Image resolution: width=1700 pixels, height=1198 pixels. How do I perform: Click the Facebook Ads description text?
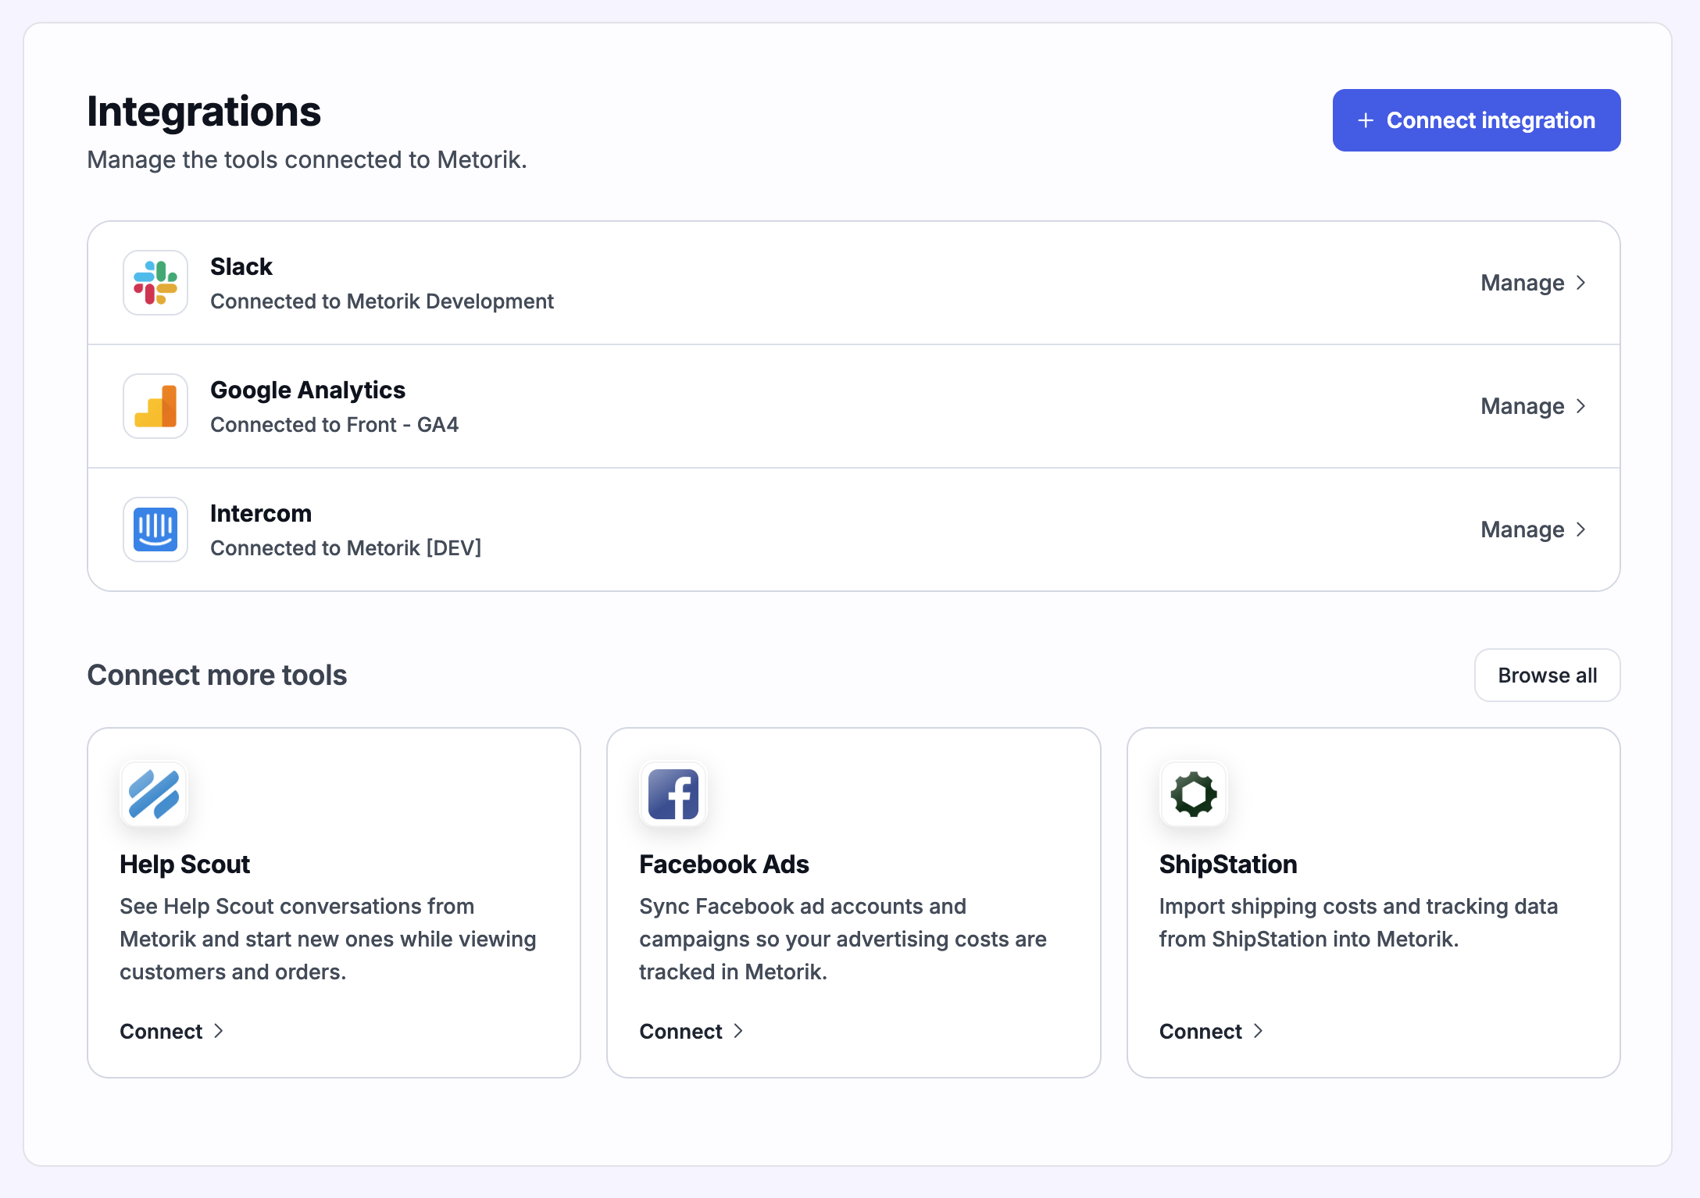point(843,939)
